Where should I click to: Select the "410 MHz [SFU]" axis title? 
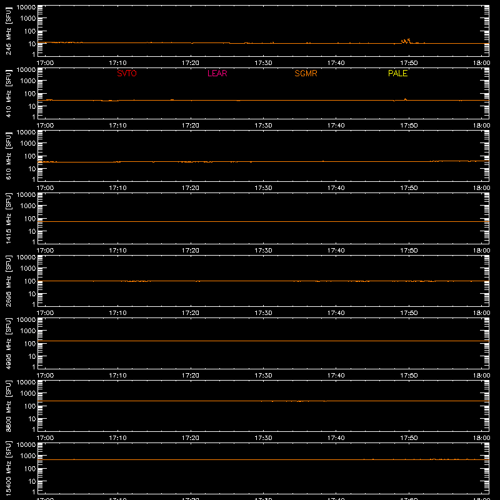(9, 93)
